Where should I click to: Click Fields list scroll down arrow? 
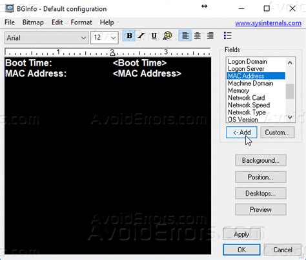click(x=290, y=117)
